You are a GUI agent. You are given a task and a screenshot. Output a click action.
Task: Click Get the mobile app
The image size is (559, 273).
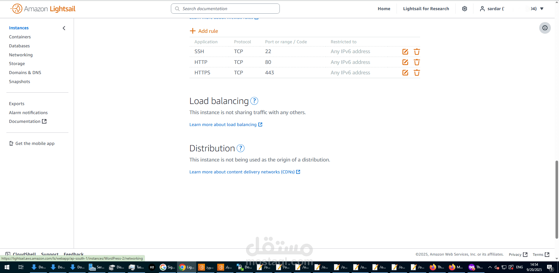32,143
